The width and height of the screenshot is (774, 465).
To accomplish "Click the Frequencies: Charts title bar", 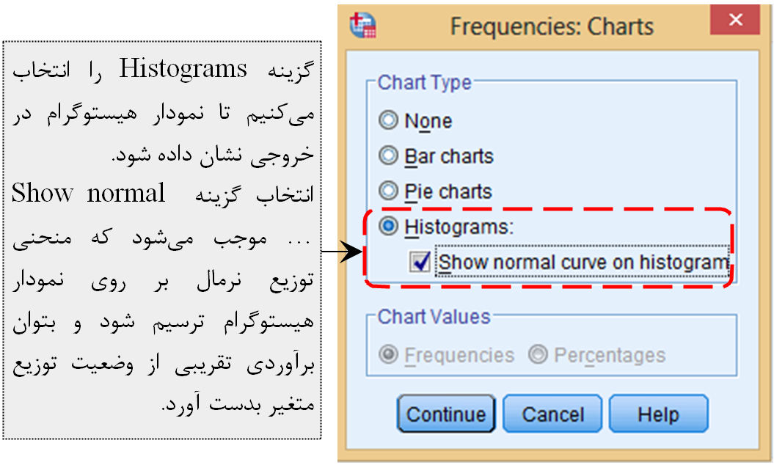I will click(x=552, y=26).
